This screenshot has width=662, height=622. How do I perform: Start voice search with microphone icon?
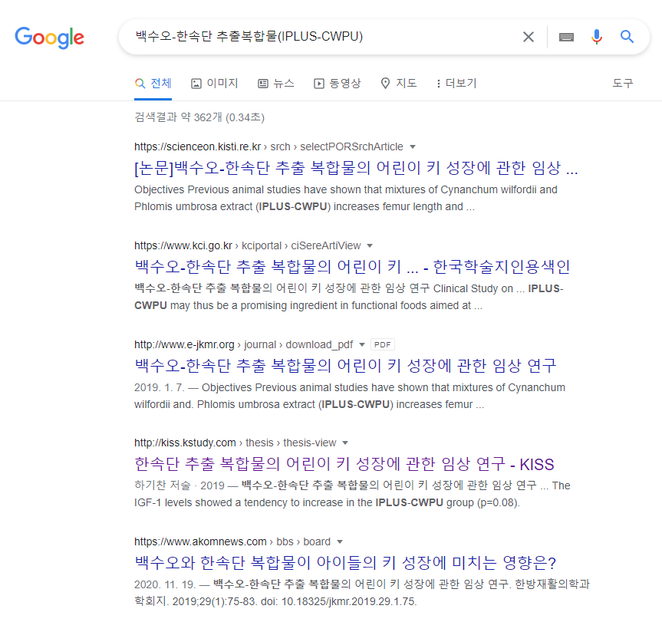tap(597, 37)
